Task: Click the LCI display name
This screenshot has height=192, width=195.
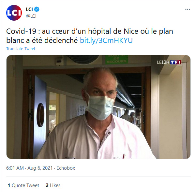Action: (x=29, y=10)
